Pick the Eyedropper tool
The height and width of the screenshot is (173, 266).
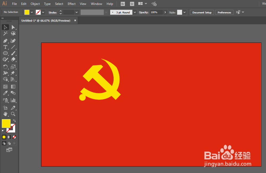5,93
